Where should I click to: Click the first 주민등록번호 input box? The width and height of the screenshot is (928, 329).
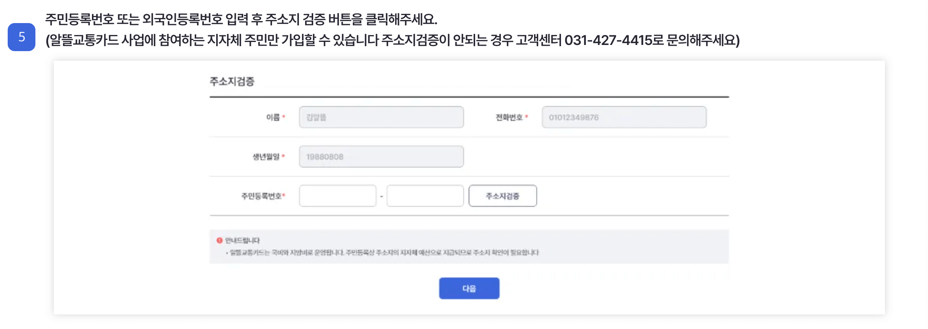(337, 196)
